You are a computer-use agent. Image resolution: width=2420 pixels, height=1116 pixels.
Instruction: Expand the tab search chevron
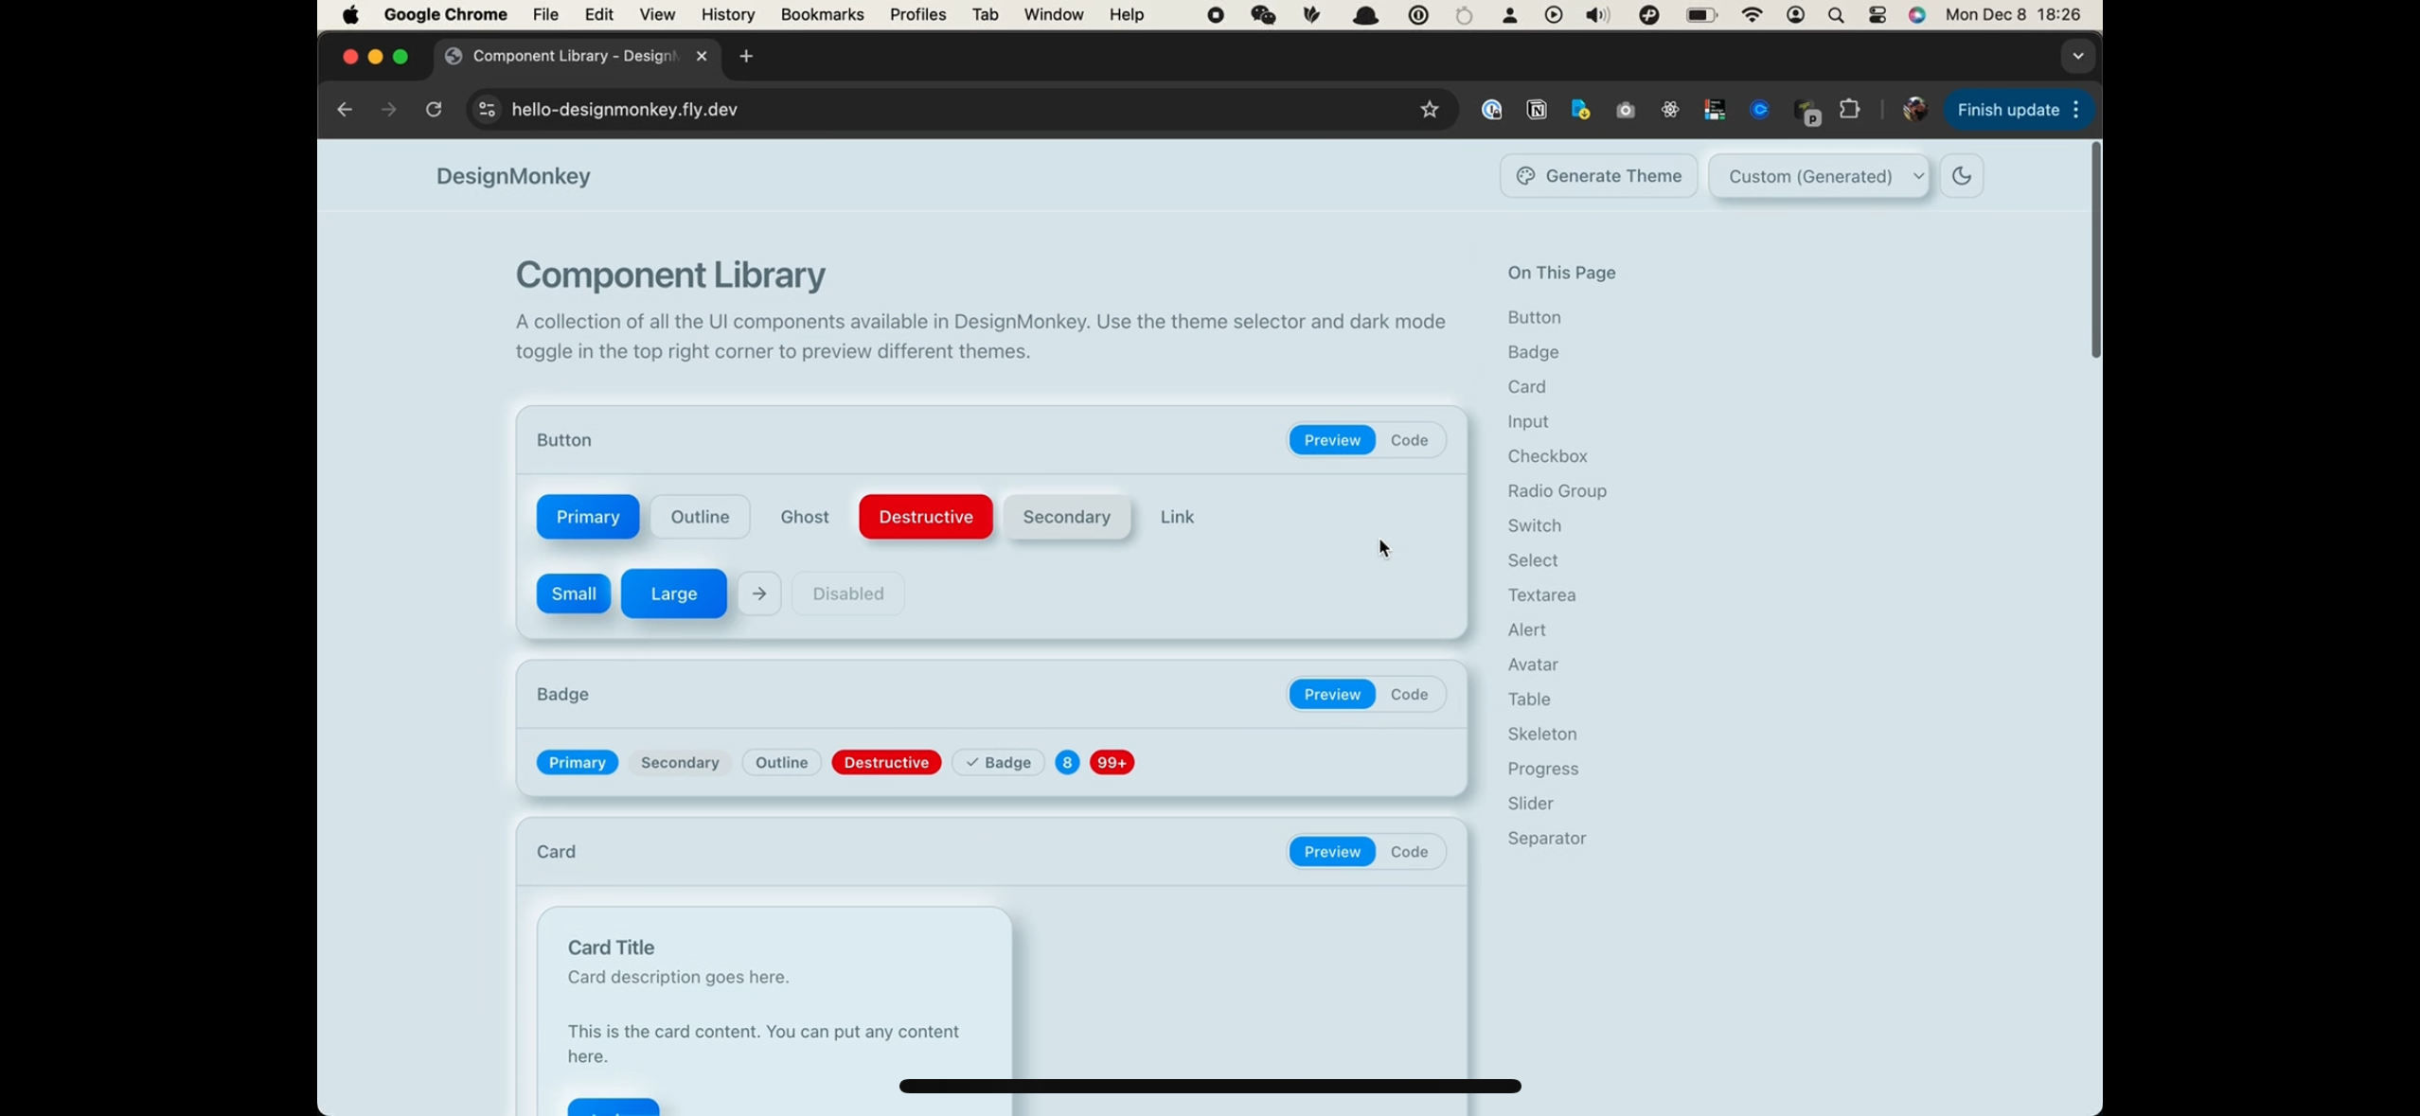point(2077,56)
